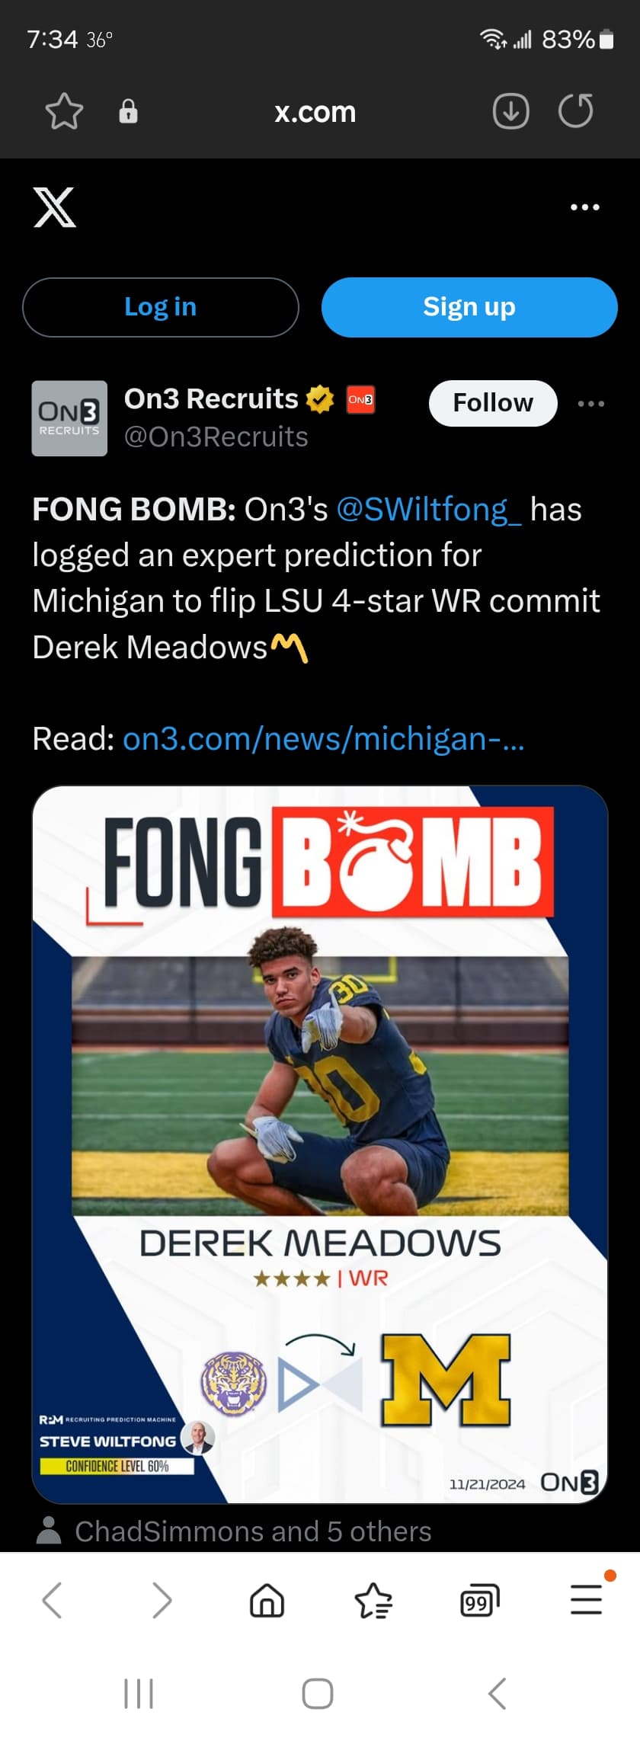Open the browser bookmarks list icon

(373, 1600)
